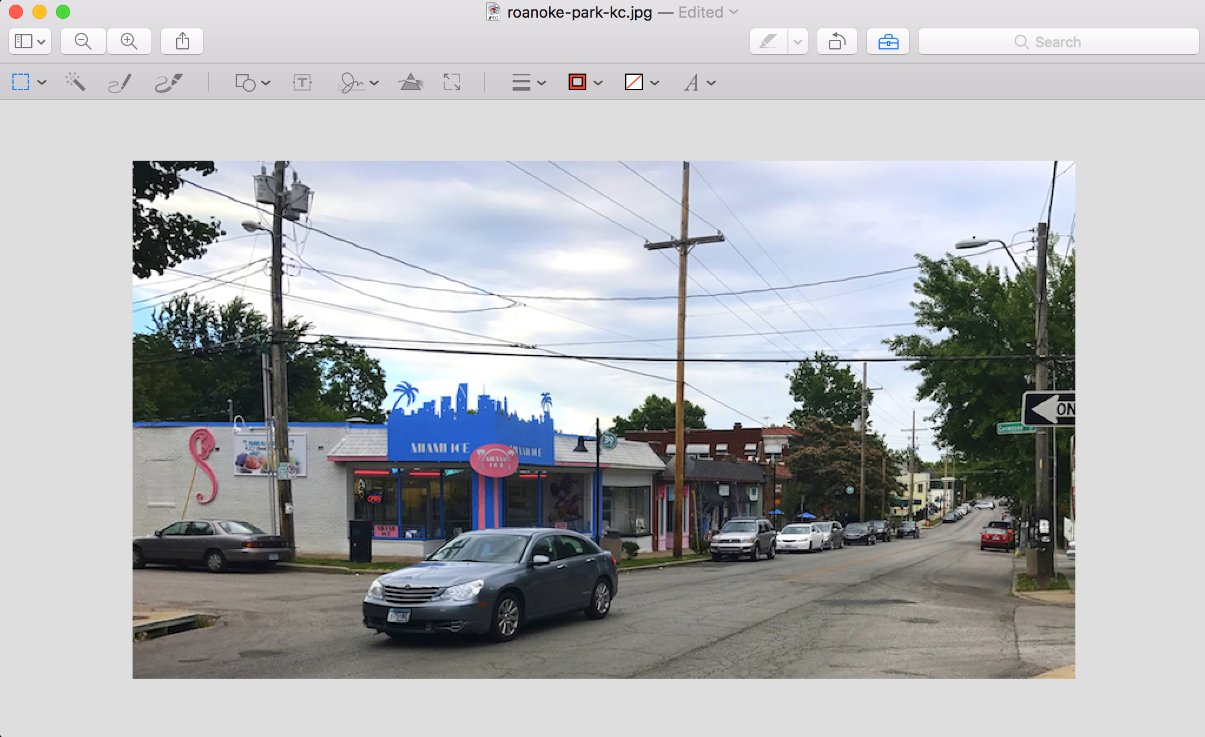Open the Sign signature menu
The image size is (1205, 737).
click(x=358, y=82)
